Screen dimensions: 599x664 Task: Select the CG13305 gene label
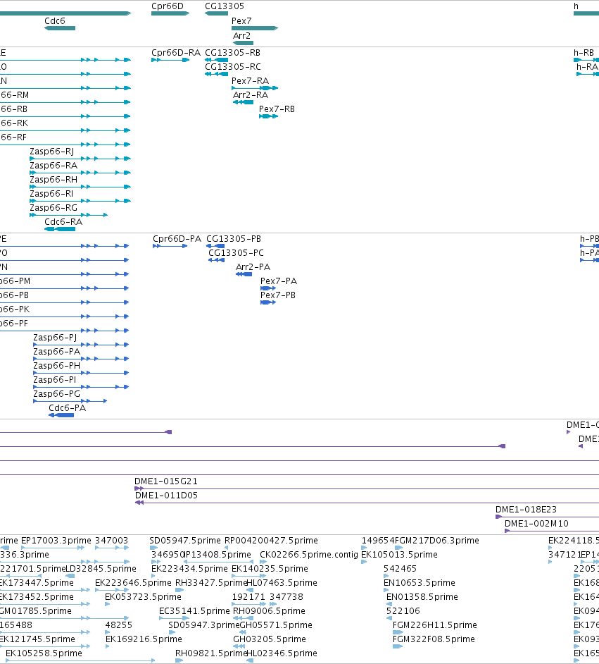[225, 6]
